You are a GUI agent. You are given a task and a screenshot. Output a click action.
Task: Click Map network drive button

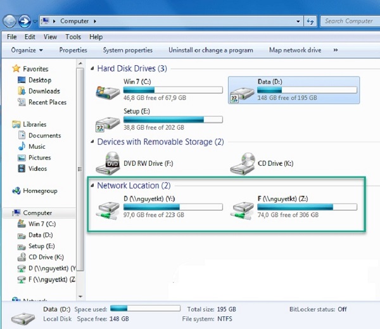pyautogui.click(x=294, y=50)
